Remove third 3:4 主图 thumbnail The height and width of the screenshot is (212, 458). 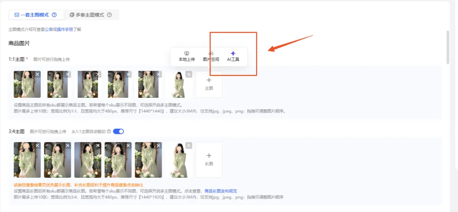point(98,146)
